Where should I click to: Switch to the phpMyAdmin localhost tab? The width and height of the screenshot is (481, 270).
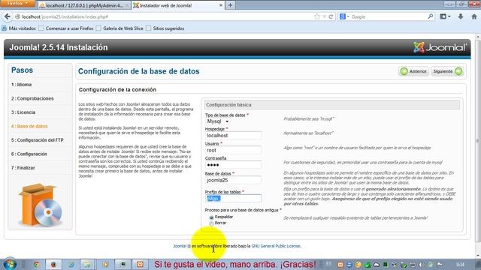pyautogui.click(x=83, y=5)
